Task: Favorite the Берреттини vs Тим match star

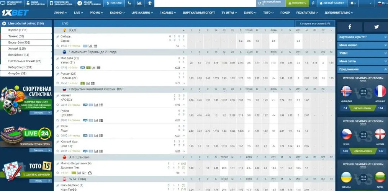Action: click(58, 173)
